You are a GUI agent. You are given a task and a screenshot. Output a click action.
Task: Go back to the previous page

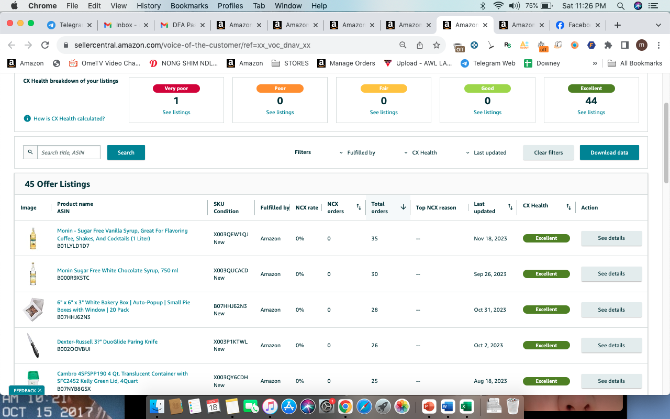(12, 45)
